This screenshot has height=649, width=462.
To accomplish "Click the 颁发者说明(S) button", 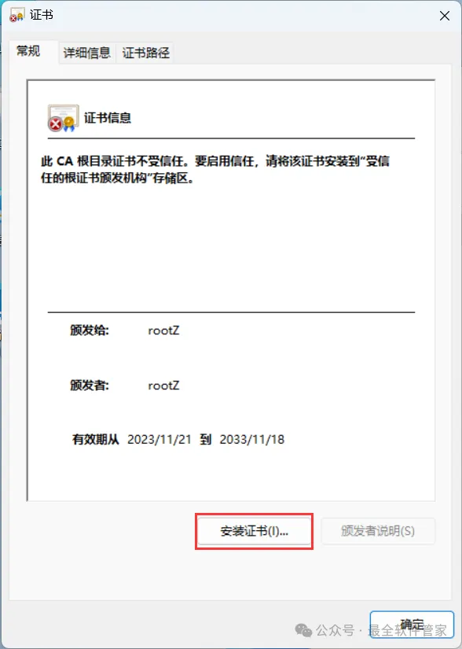I will [378, 531].
